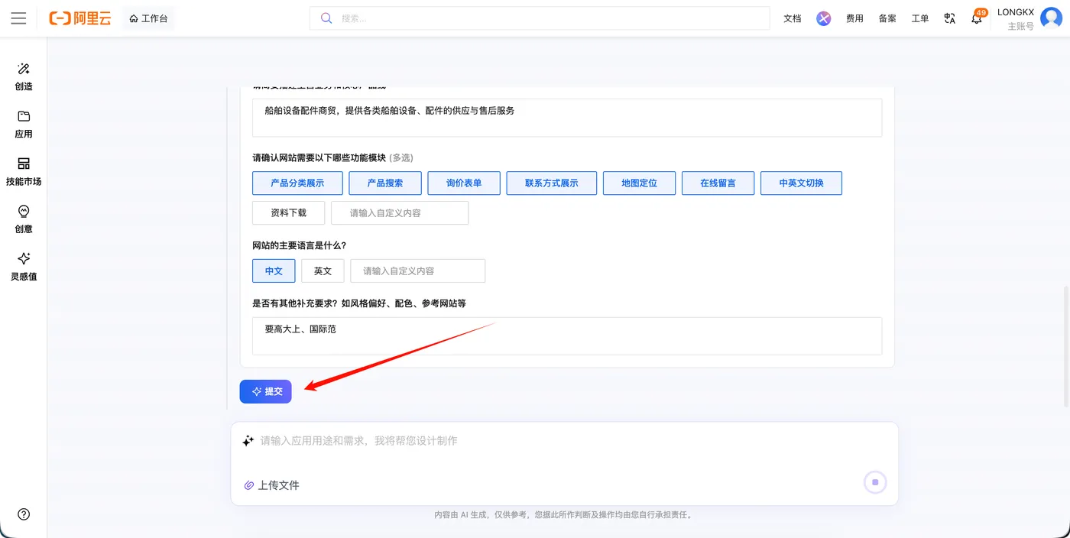Open the 工作台 tab
Screen dimensions: 1070x538
point(148,18)
